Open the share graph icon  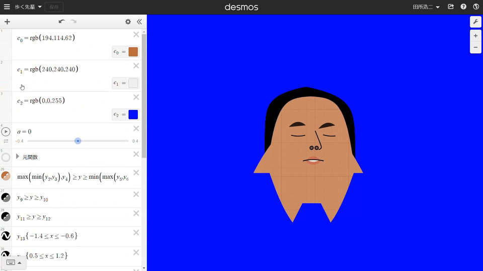pos(451,7)
